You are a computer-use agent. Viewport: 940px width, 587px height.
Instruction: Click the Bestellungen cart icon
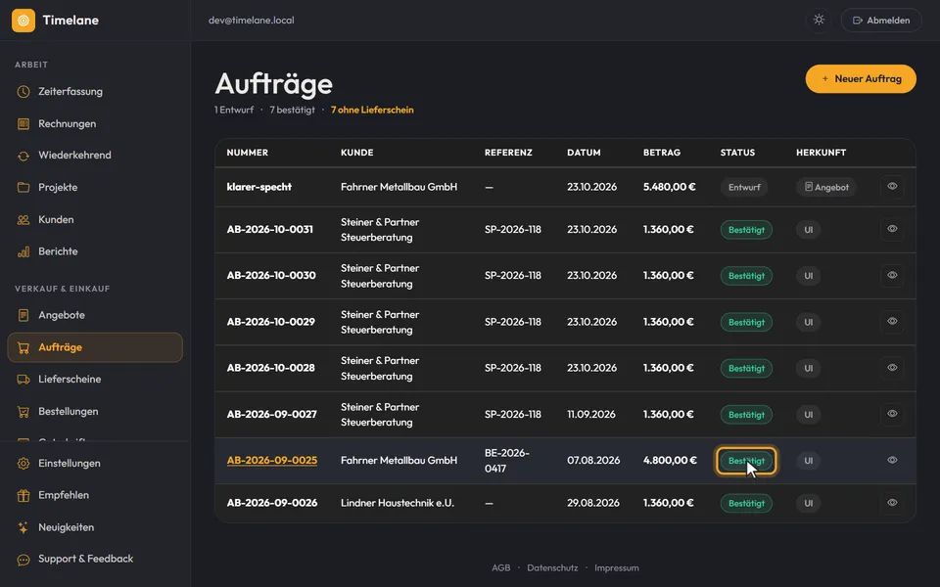point(23,412)
